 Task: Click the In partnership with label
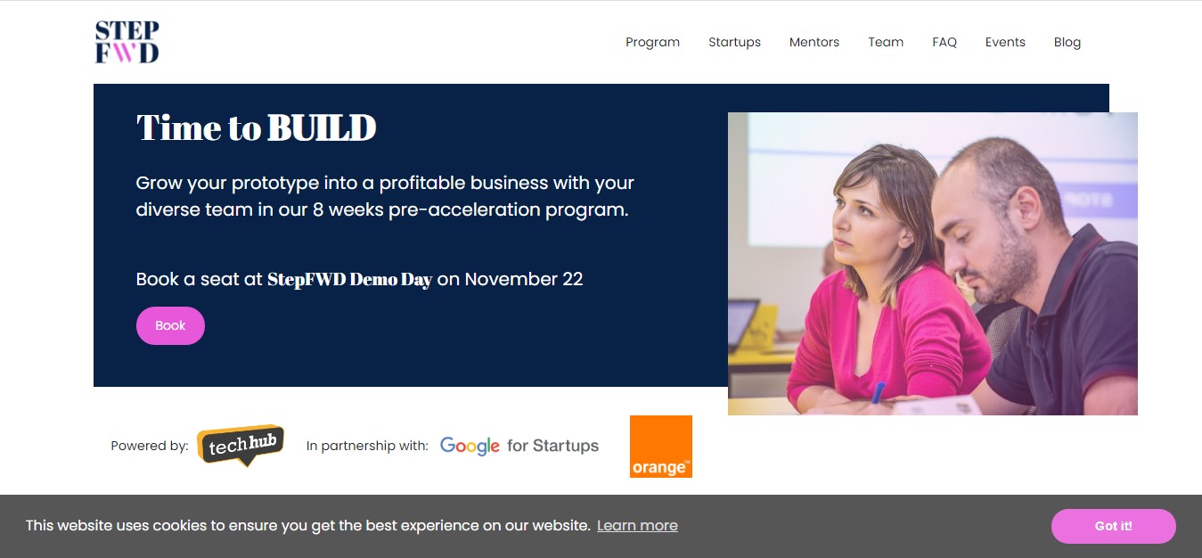tap(367, 446)
